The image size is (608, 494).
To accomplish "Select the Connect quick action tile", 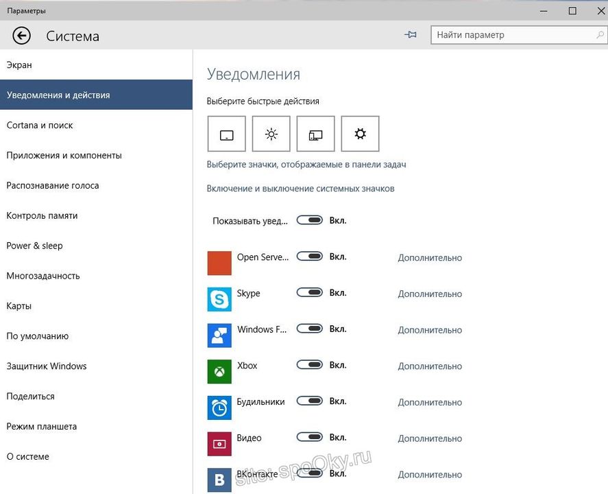I will tap(315, 133).
